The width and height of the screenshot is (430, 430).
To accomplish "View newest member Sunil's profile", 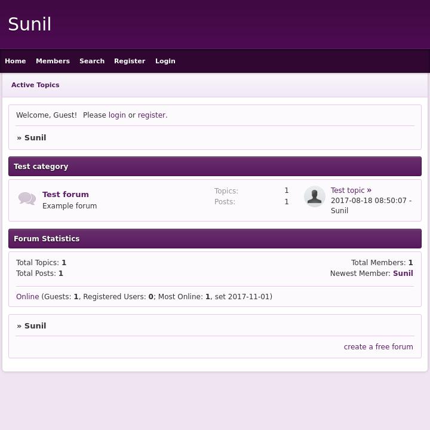I will point(403,274).
